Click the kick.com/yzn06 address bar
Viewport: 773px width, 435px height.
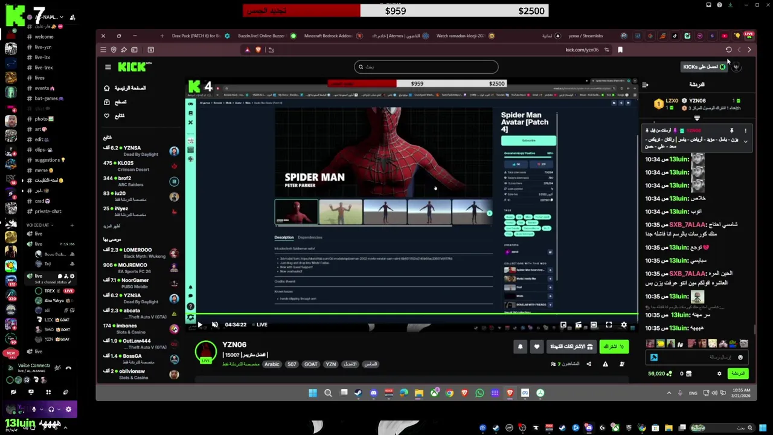click(x=582, y=50)
